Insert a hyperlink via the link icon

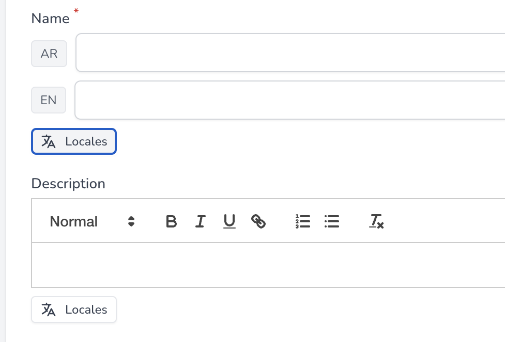(x=258, y=222)
